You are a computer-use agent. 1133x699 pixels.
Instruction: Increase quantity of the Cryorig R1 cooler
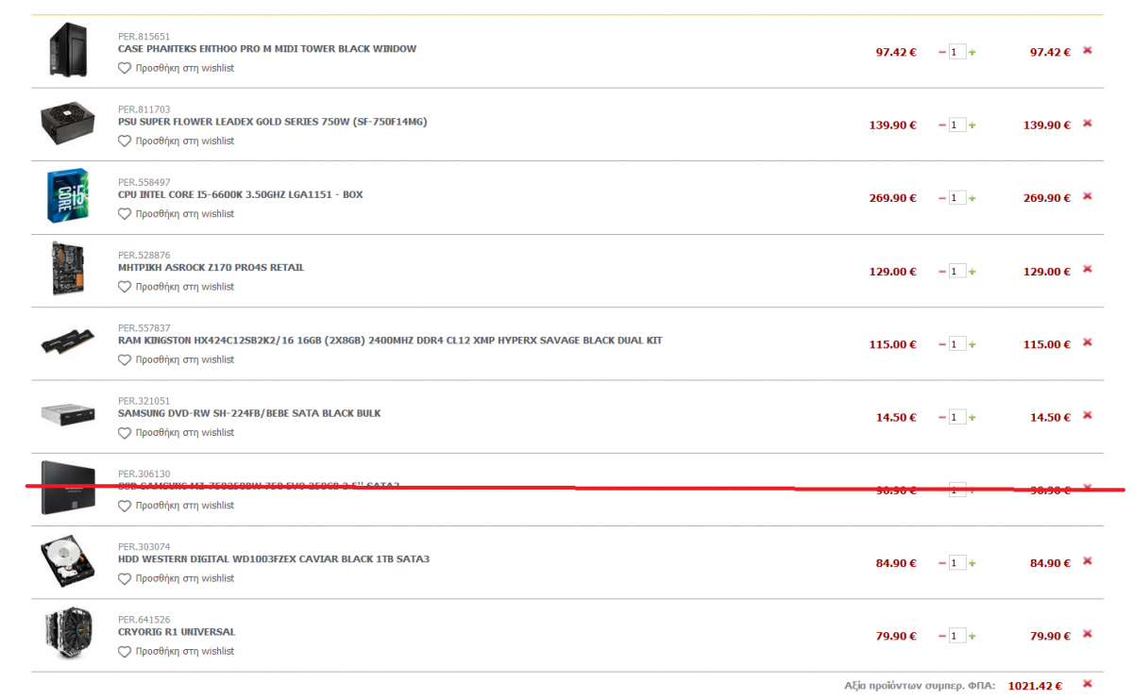972,636
